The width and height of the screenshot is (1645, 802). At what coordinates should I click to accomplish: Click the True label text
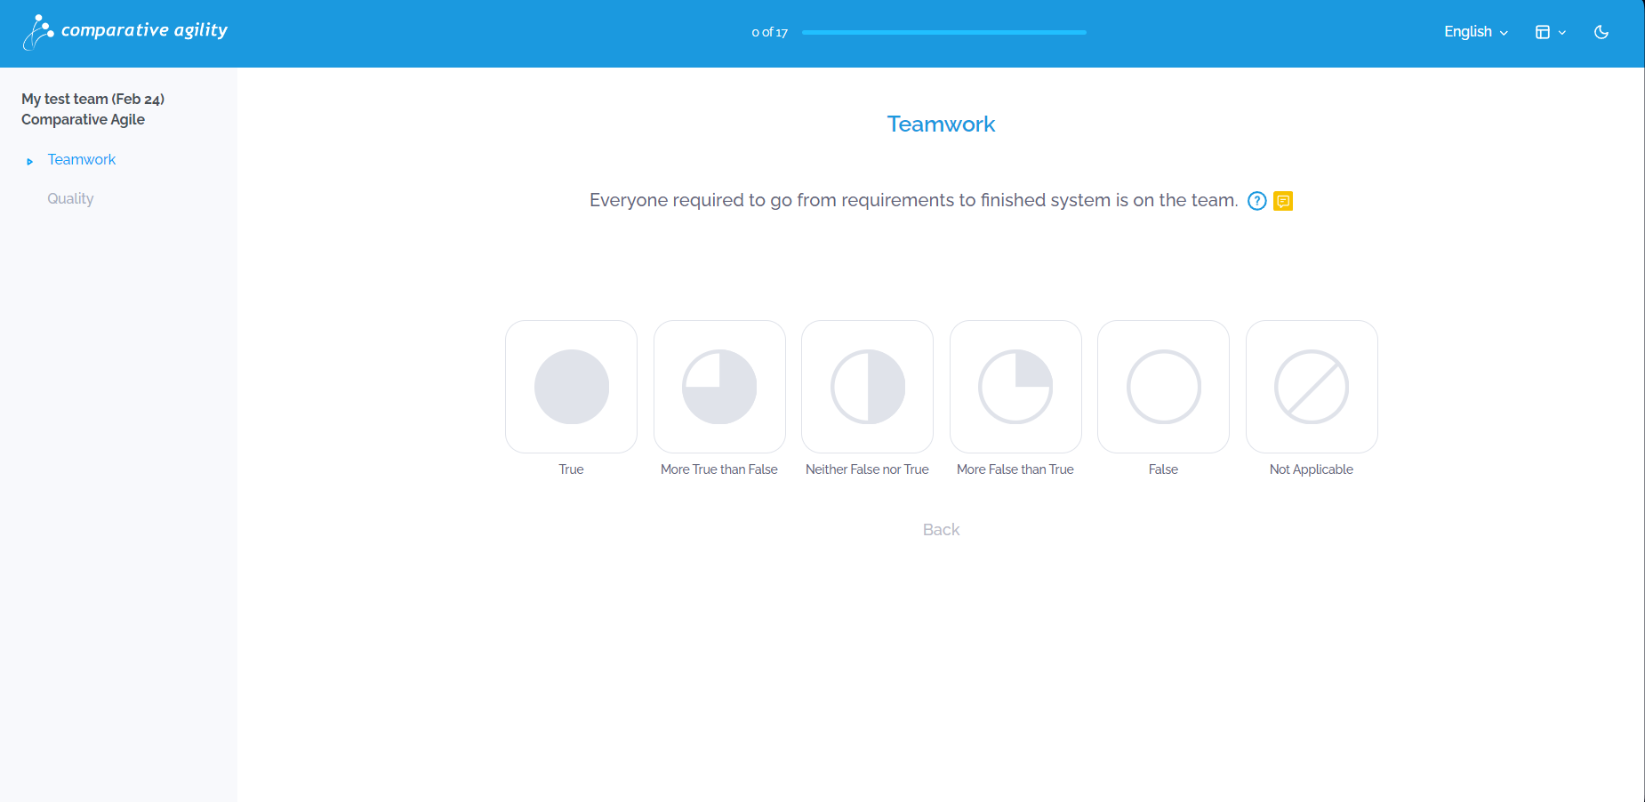click(x=571, y=469)
